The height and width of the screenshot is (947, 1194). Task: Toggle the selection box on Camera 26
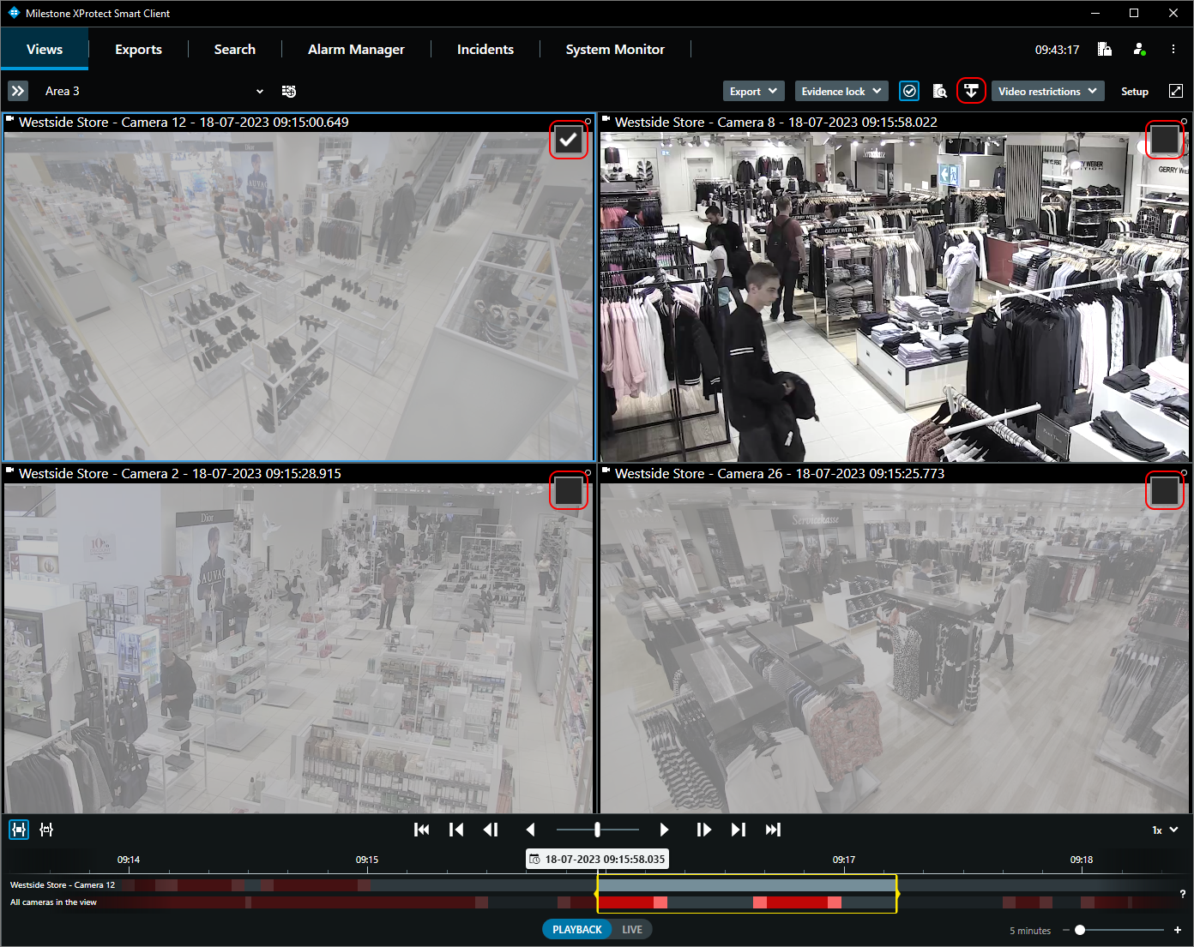pyautogui.click(x=1164, y=490)
